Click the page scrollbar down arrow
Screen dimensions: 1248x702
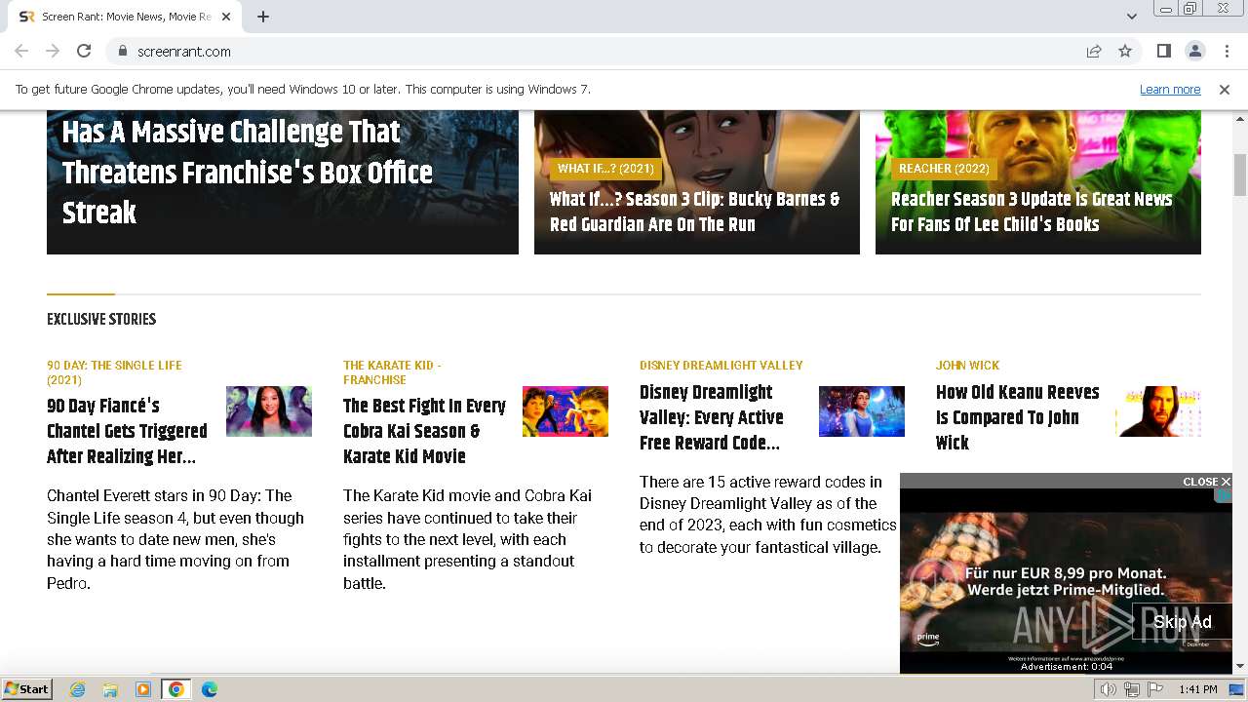click(1240, 666)
